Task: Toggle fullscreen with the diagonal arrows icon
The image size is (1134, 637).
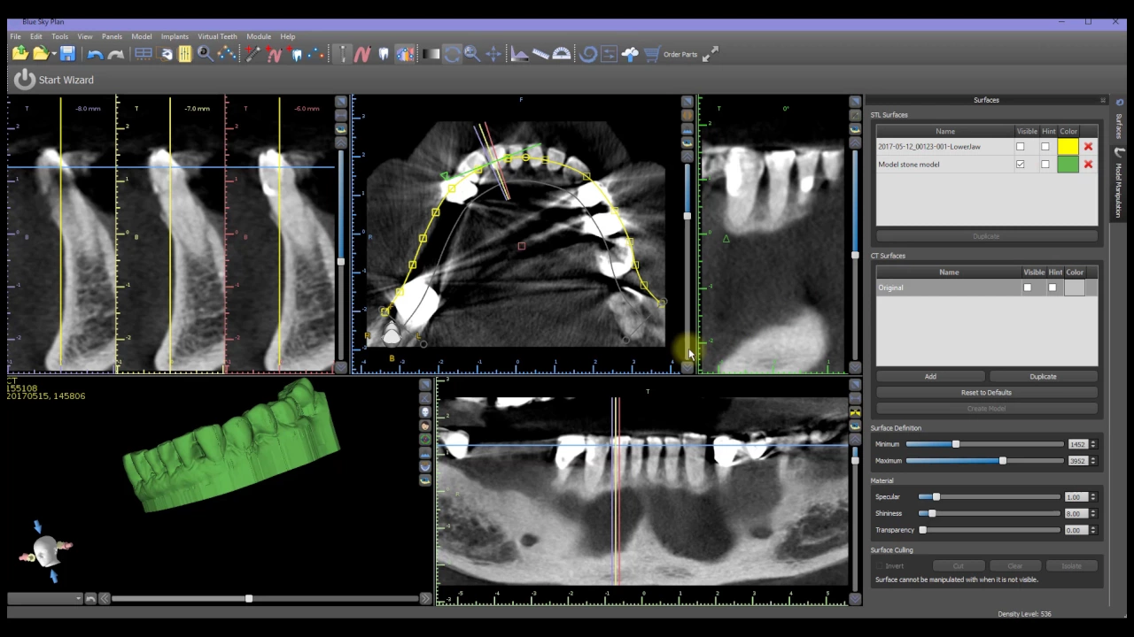Action: click(711, 54)
